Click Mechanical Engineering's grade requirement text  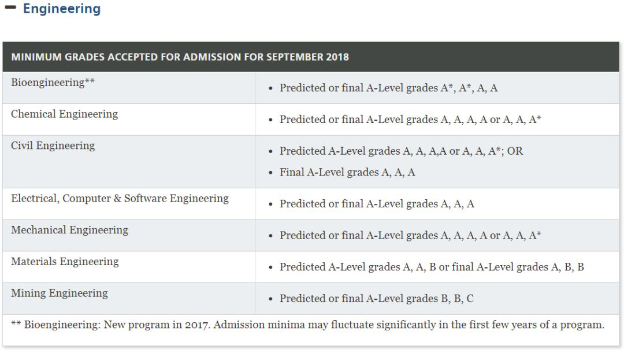pos(410,236)
